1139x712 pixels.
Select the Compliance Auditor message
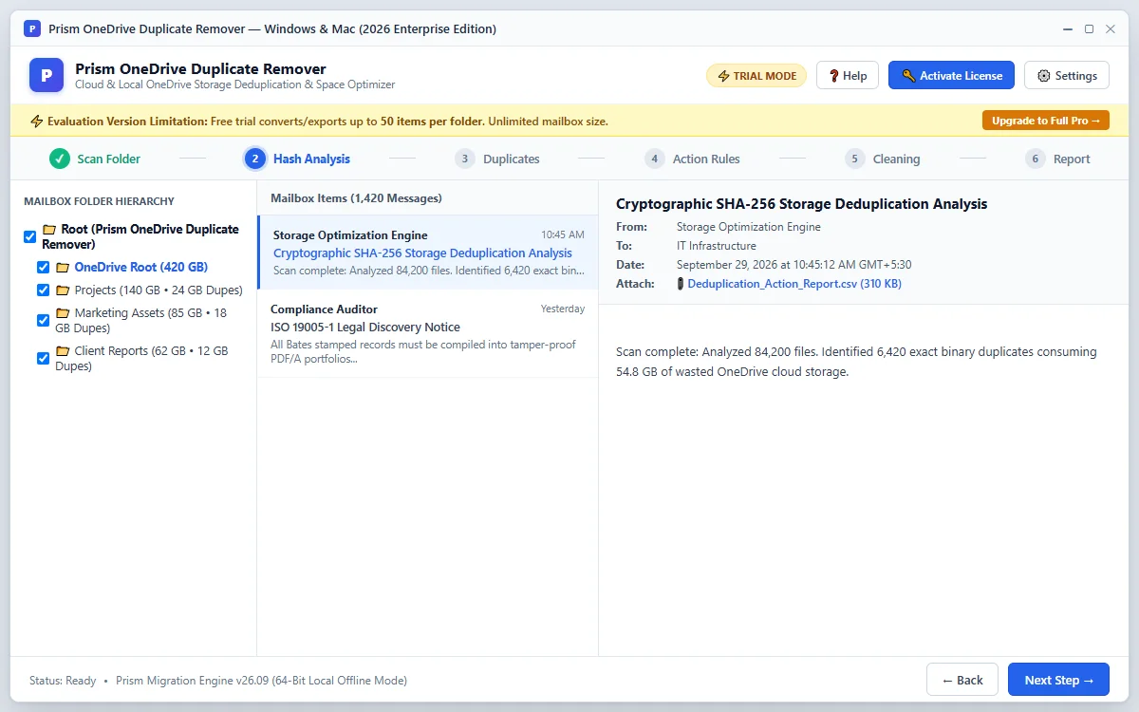click(x=428, y=333)
